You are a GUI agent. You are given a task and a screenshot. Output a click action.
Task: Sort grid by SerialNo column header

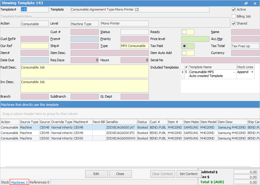click(x=121, y=122)
